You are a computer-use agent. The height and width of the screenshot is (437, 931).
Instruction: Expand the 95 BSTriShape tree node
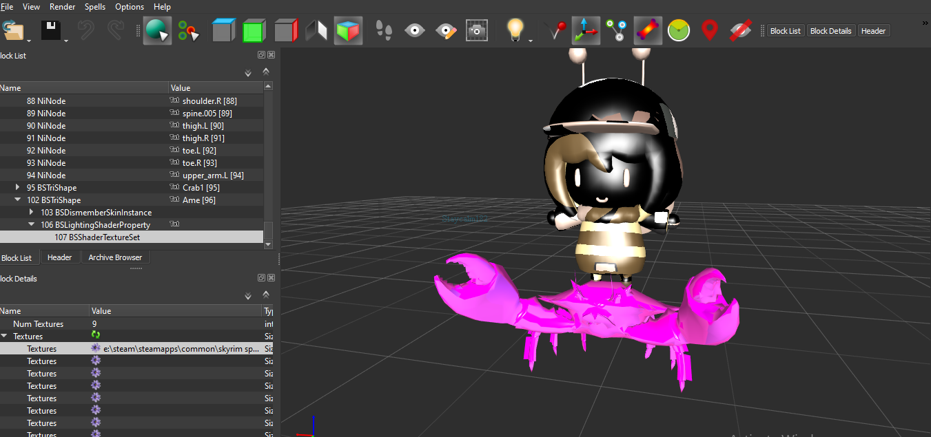(x=17, y=187)
